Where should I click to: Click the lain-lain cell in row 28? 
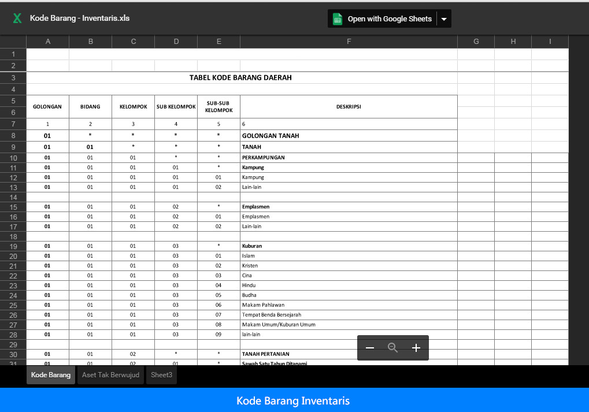(349, 334)
